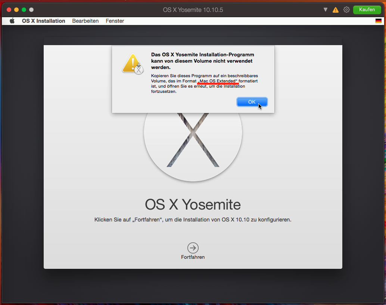This screenshot has height=305, width=386.
Task: Open the Bearbeiten menu
Action: [85, 21]
